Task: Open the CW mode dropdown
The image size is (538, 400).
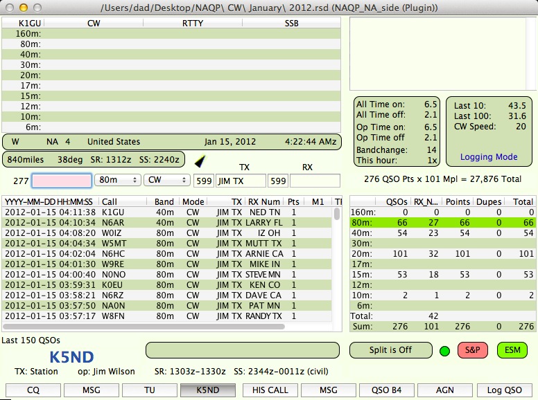Action: (x=167, y=180)
